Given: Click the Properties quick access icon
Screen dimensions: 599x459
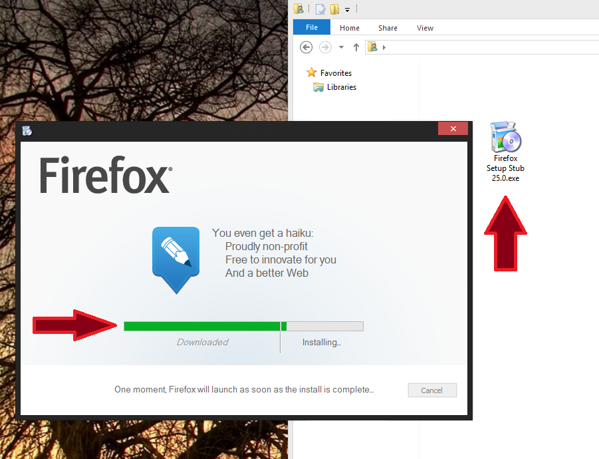Looking at the screenshot, I should click(x=320, y=9).
